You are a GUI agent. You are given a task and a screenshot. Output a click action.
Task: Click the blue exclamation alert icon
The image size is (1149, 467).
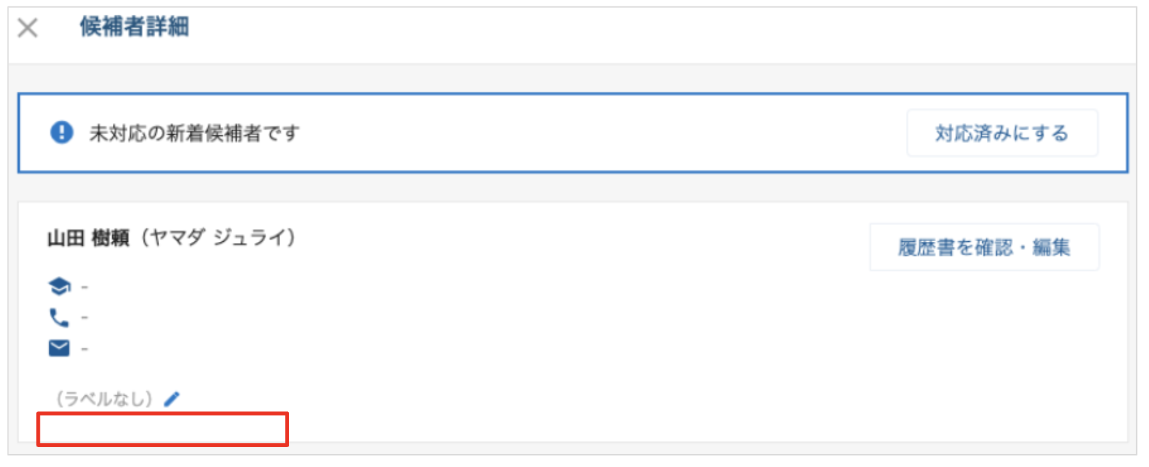click(x=62, y=133)
